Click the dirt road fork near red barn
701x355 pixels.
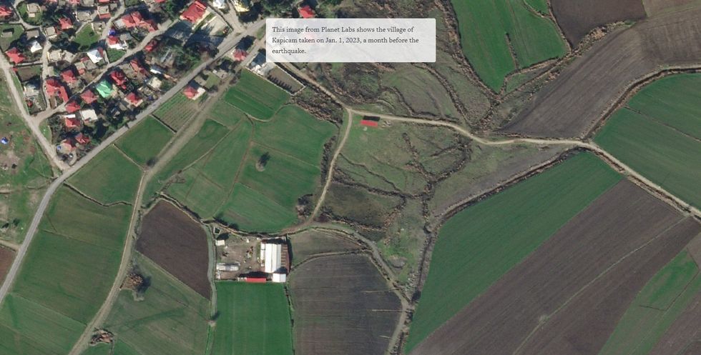[x=350, y=111]
